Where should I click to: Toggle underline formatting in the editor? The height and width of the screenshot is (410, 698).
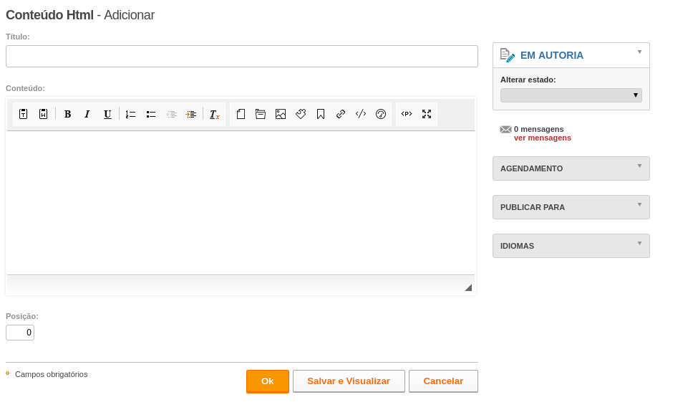point(107,114)
